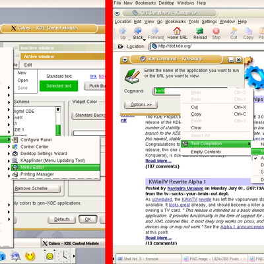The width and height of the screenshot is (264, 264).
Task: Open Run Command window menu round button
Action: coord(125,59)
